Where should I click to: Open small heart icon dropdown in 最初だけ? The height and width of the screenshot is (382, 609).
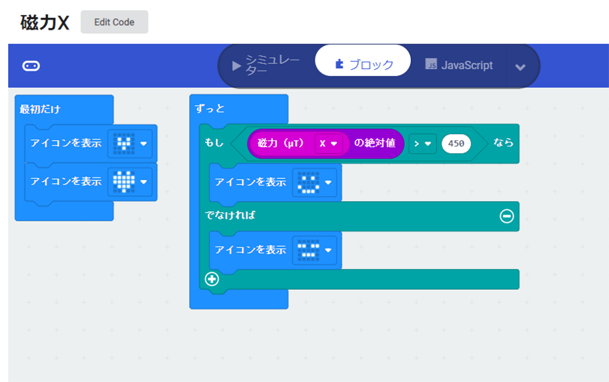tap(143, 144)
